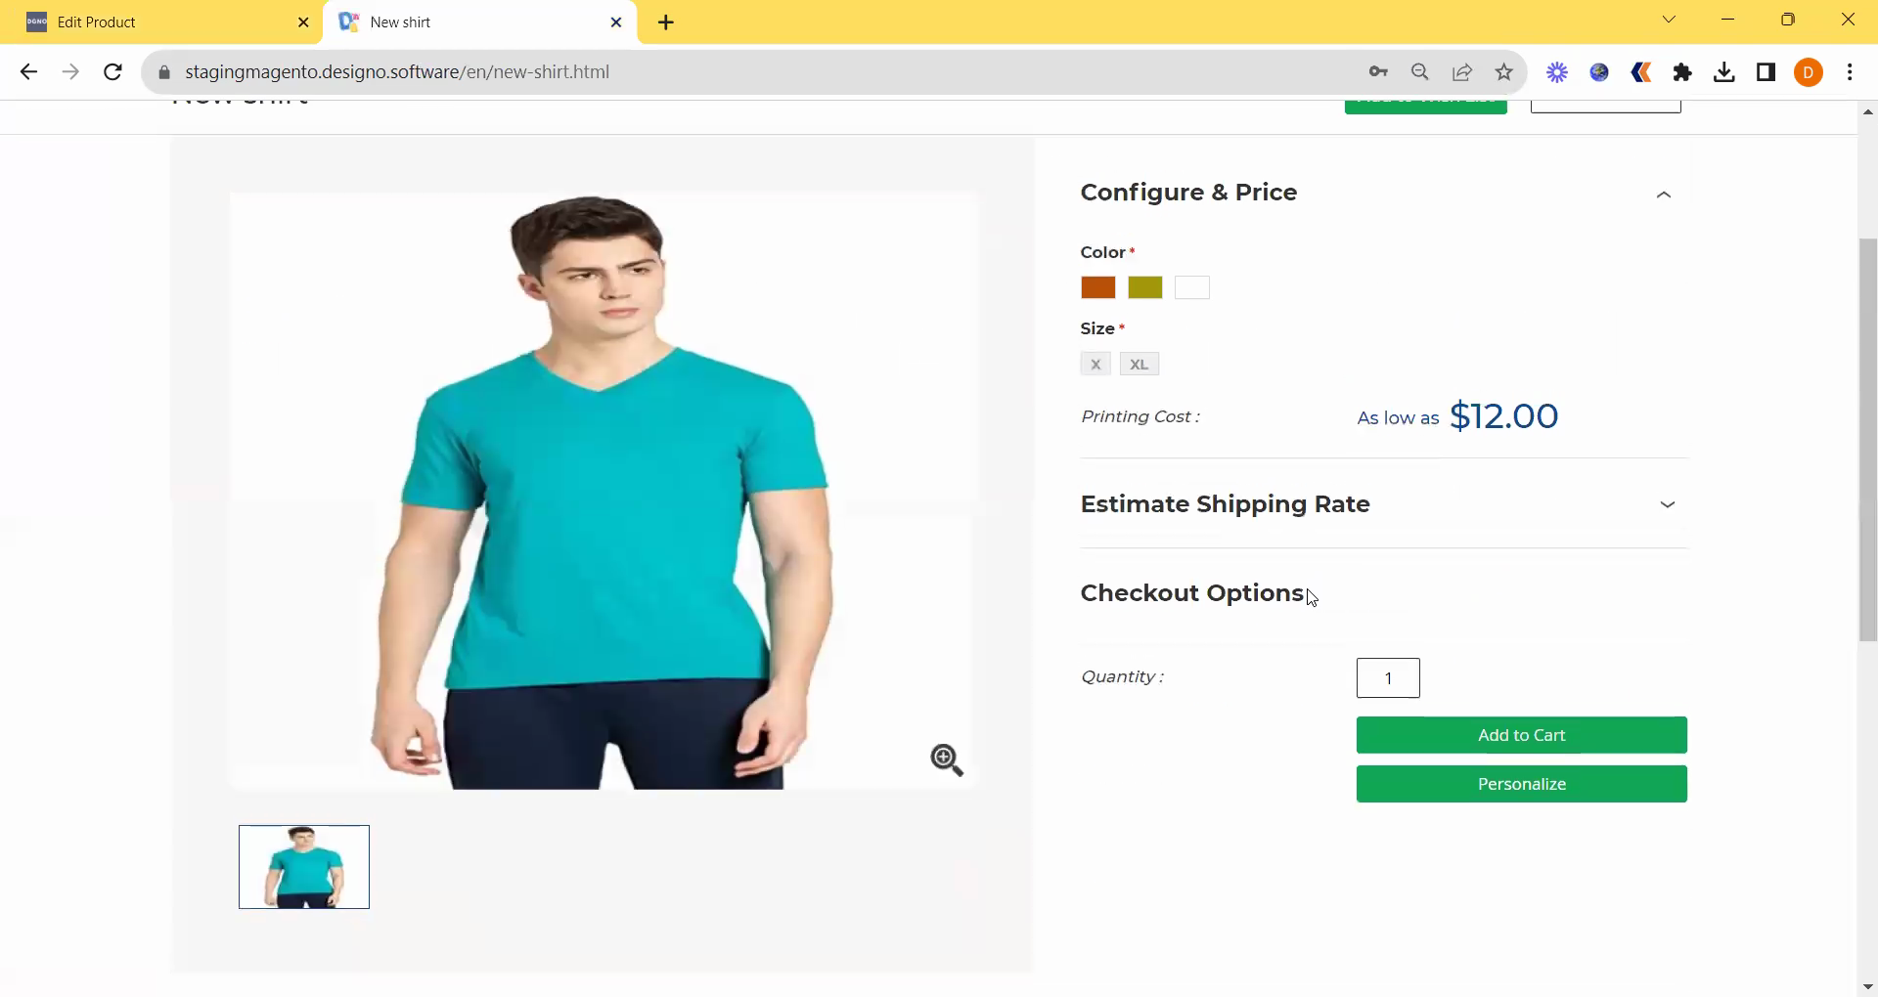
Task: Expand the Estimate Shipping Rate section
Action: 1667,504
